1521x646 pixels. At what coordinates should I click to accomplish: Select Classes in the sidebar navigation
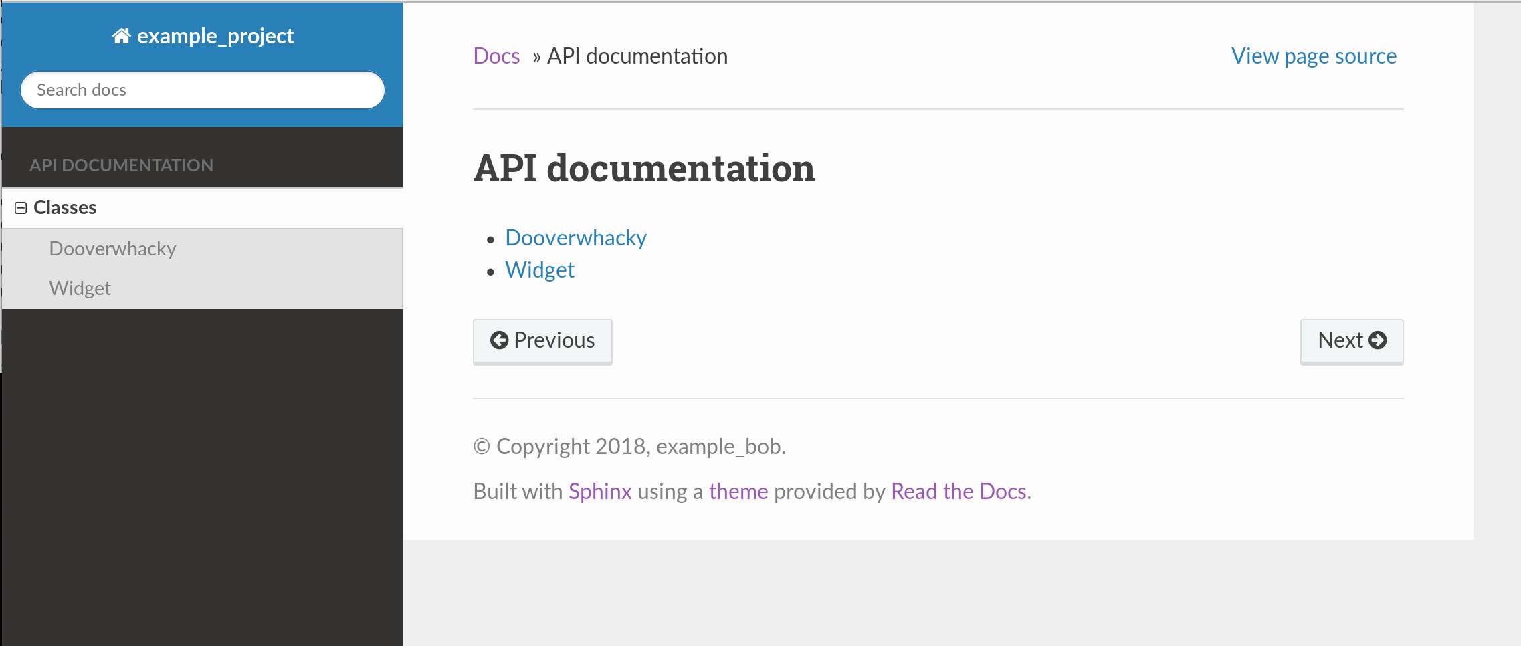(65, 208)
